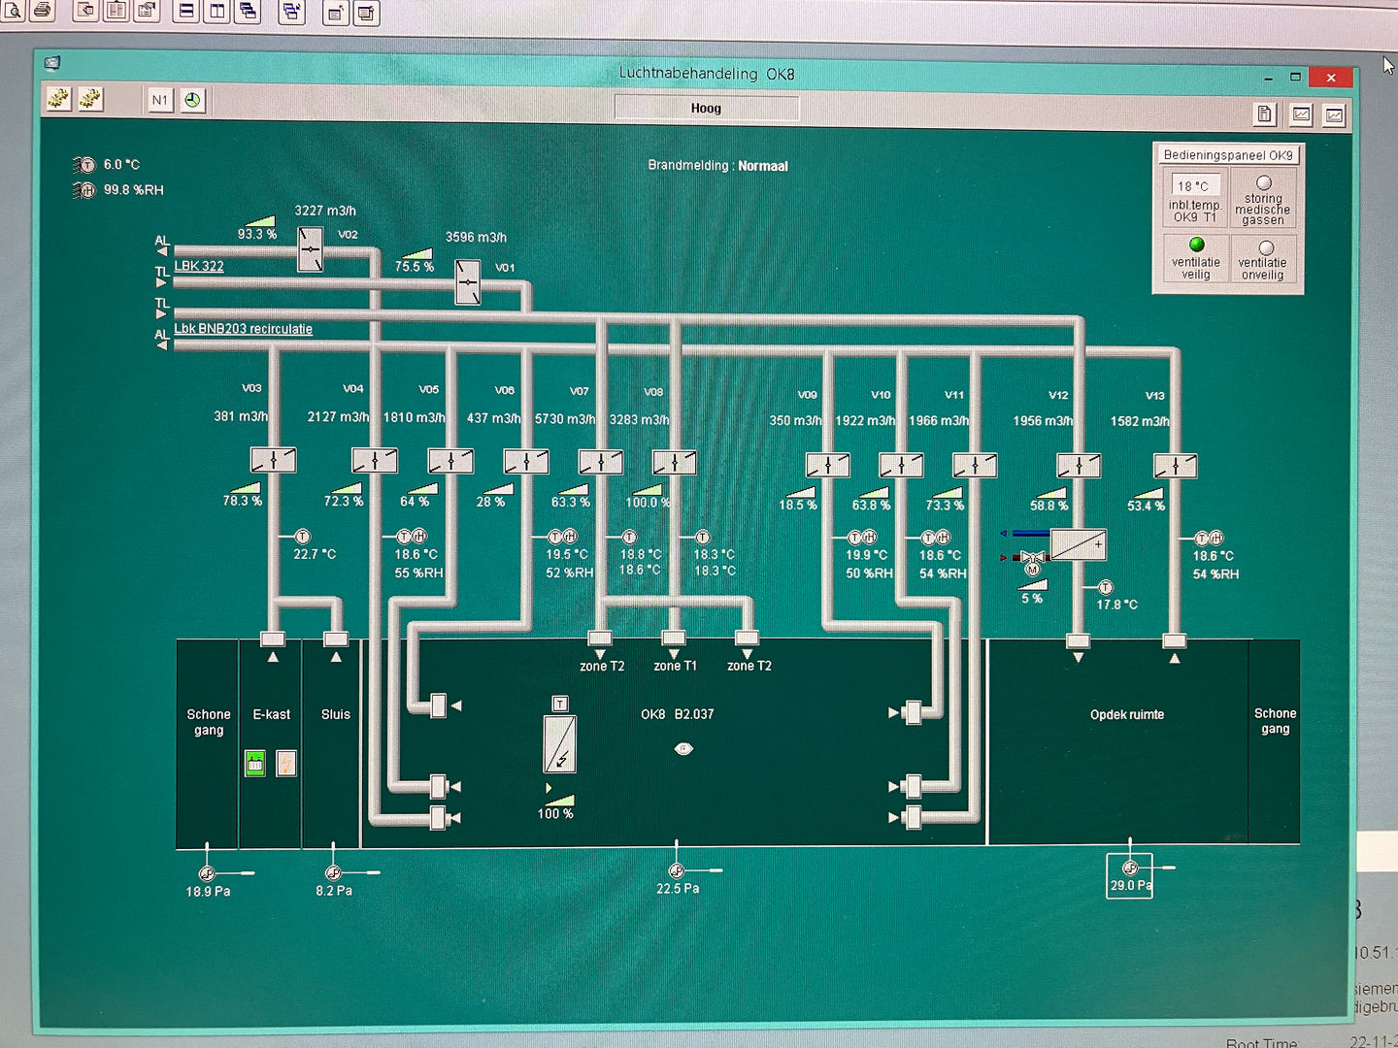Screen dimensions: 1398x1048
Task: Select the V02 damper symbol
Action: point(310,249)
